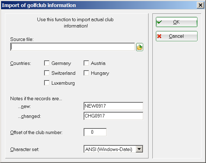Click the green checkmark on OK

(x=159, y=22)
